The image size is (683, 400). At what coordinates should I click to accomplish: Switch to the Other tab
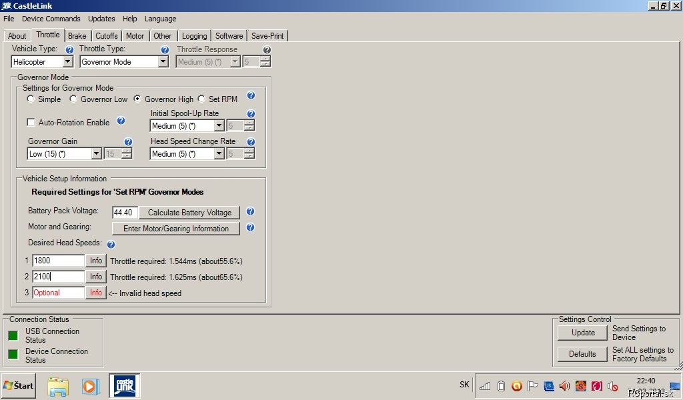pyautogui.click(x=163, y=36)
